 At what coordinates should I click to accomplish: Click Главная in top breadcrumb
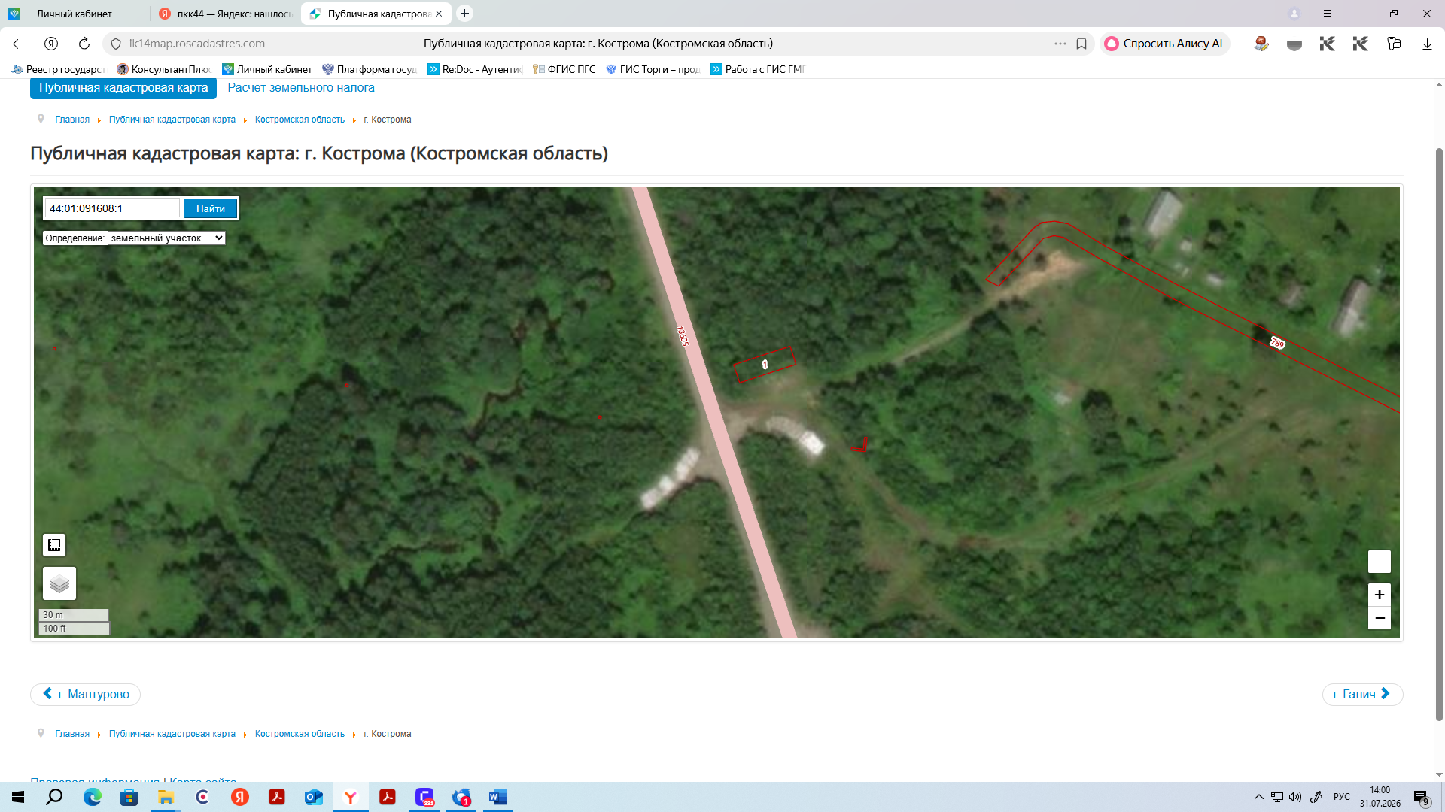72,120
